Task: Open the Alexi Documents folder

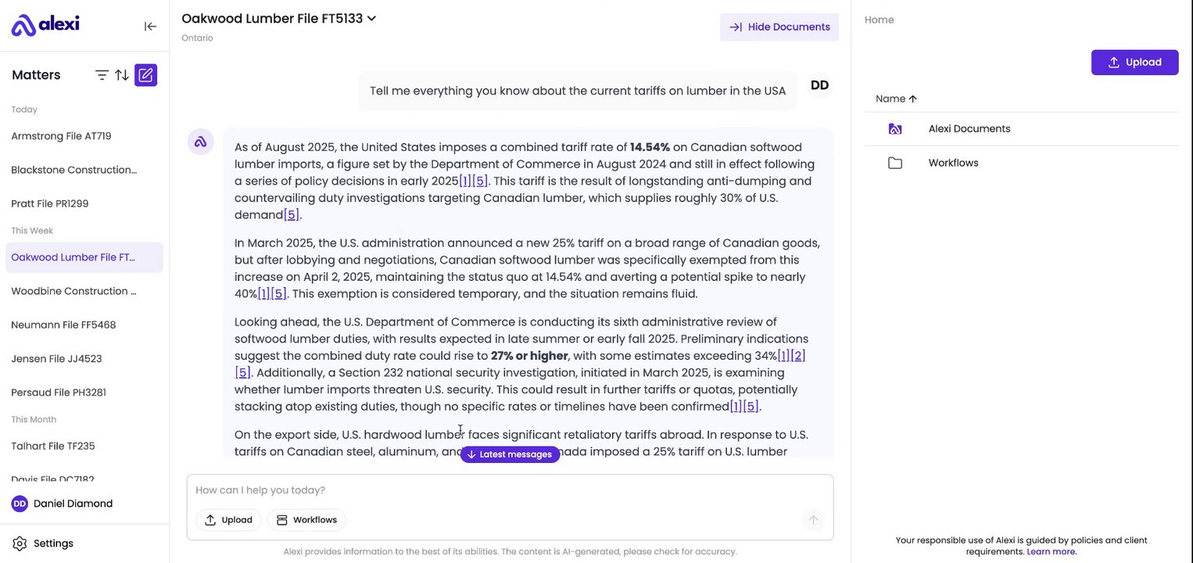Action: (x=969, y=129)
